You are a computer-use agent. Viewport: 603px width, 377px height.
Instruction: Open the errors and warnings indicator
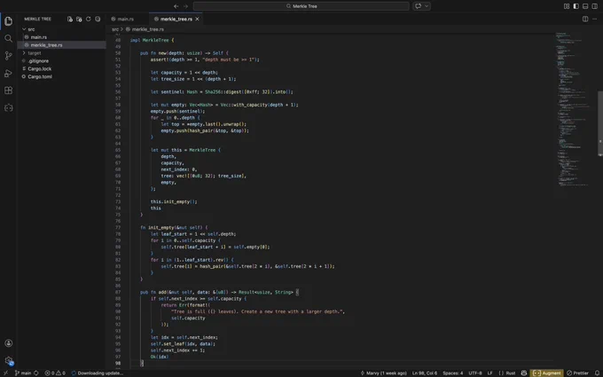[x=55, y=373]
